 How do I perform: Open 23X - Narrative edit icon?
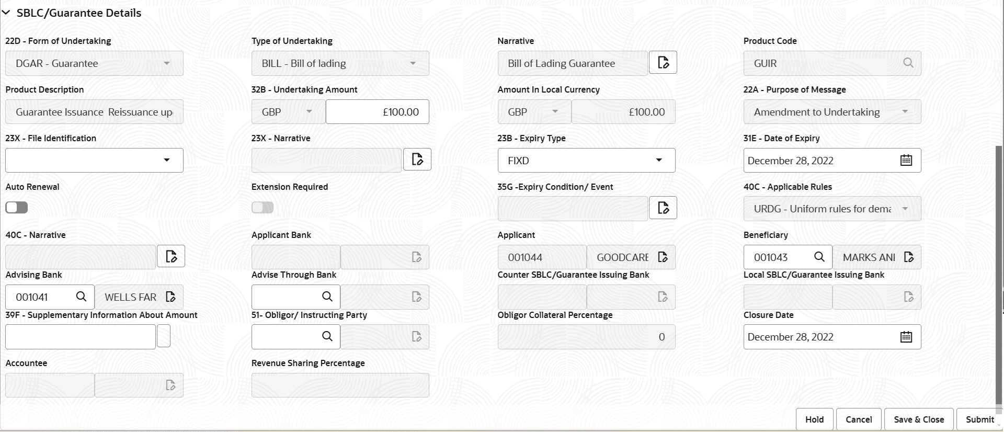click(417, 160)
